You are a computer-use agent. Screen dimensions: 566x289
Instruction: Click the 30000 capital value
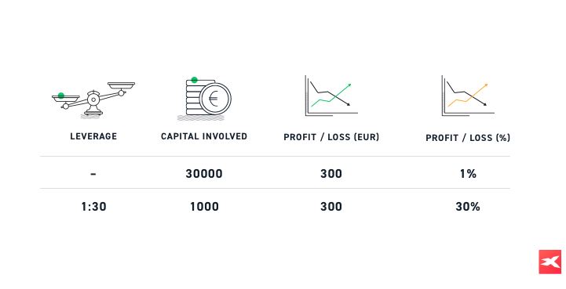[204, 174]
